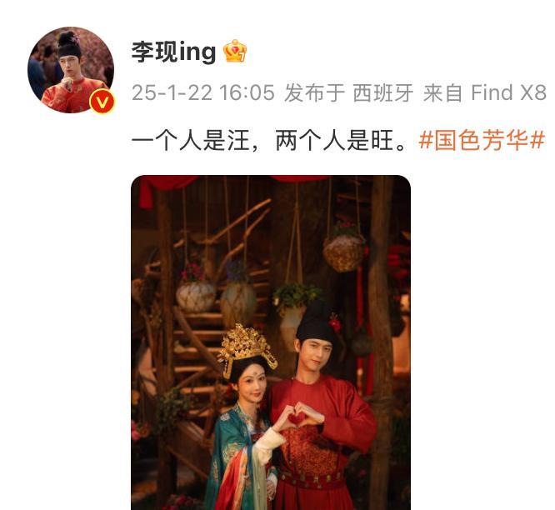Click the orange V verified badge
This screenshot has width=555, height=510.
coord(102,102)
